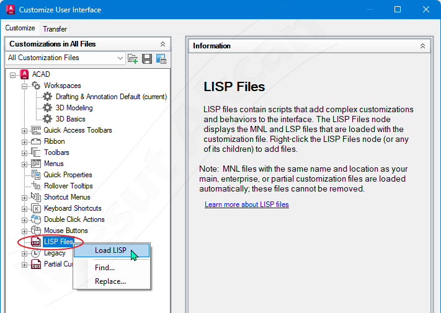
Task: Collapse the Customizations in All Files panel
Action: 163,44
